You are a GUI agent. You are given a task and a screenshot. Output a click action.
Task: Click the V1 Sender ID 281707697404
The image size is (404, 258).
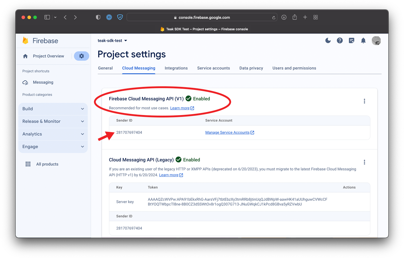tap(129, 132)
